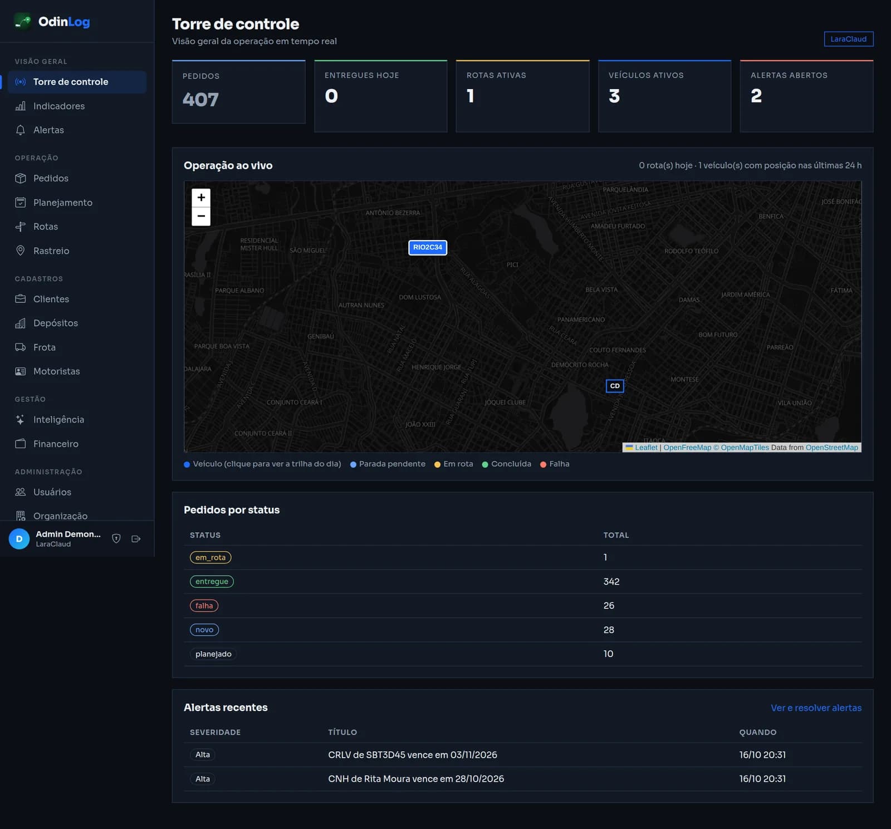Zoom in on the live operation map
Screen dimensions: 891x829
(x=201, y=198)
